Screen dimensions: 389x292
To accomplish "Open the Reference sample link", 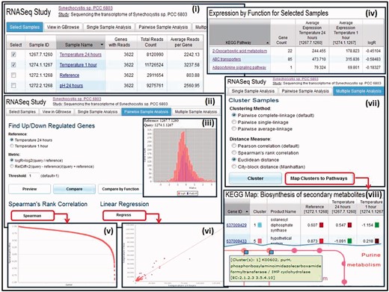I will [70, 75].
